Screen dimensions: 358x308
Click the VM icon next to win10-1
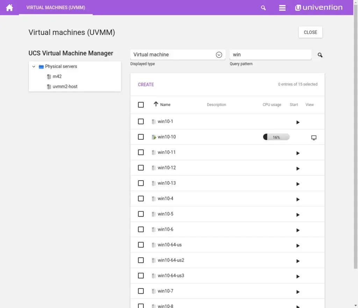154,122
